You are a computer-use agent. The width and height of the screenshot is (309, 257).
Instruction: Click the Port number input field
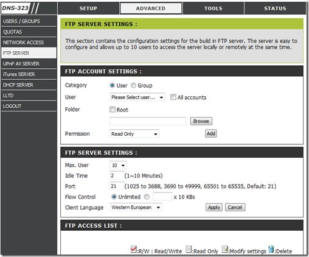coord(117,186)
